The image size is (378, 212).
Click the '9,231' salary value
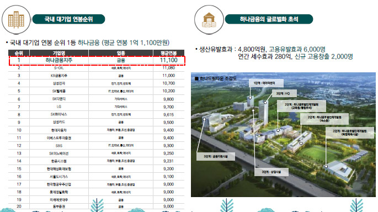[168, 161]
